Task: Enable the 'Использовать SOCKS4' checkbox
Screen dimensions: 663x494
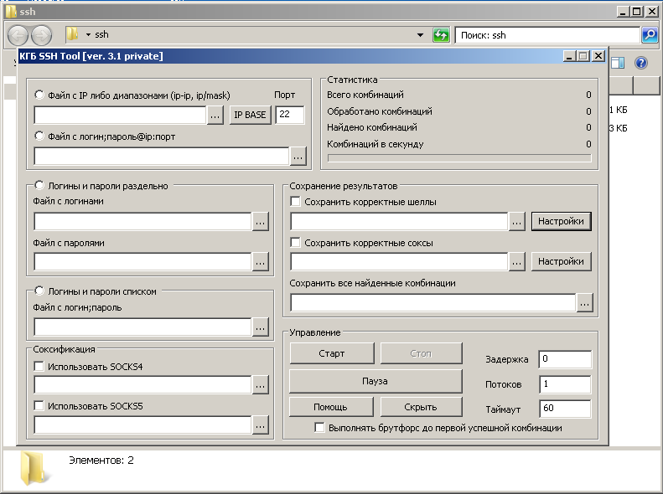Action: tap(39, 367)
